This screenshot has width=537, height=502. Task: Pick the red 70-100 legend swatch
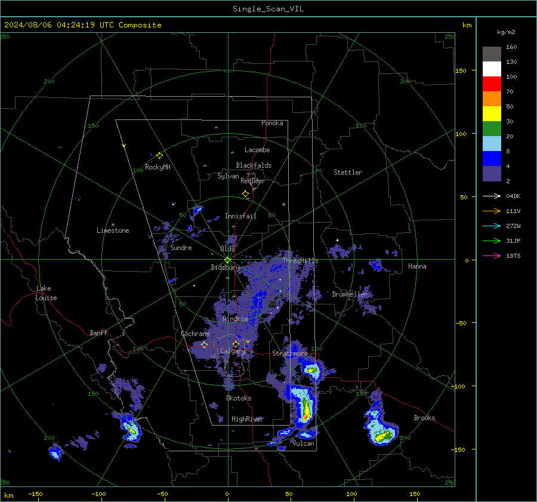click(x=492, y=84)
